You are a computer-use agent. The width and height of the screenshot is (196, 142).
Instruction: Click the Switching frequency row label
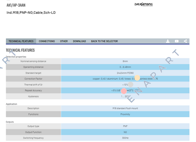(33, 138)
